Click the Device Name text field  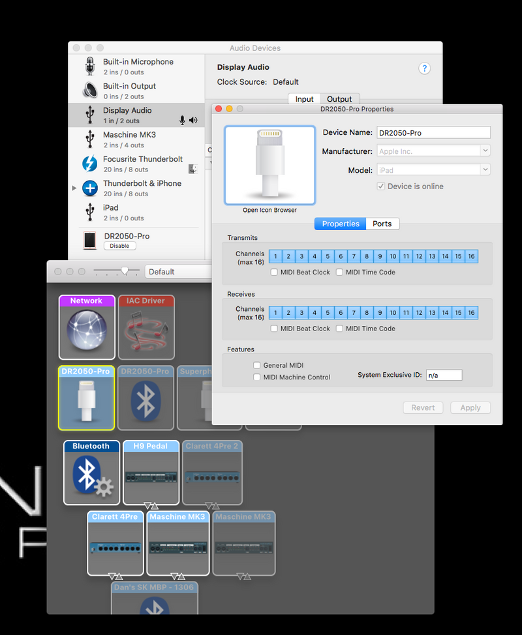click(434, 133)
